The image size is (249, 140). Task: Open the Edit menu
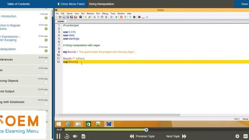click(x=63, y=14)
